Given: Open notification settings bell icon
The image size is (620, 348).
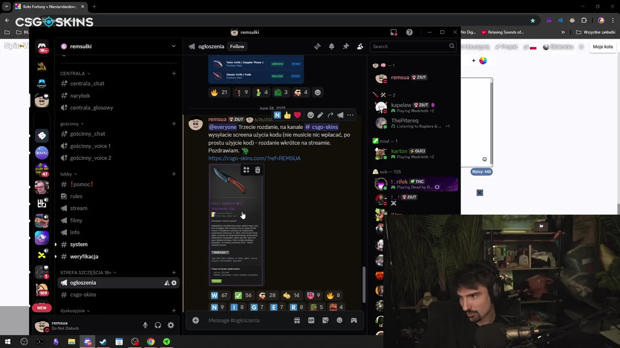Looking at the screenshot, I should pyautogui.click(x=331, y=46).
